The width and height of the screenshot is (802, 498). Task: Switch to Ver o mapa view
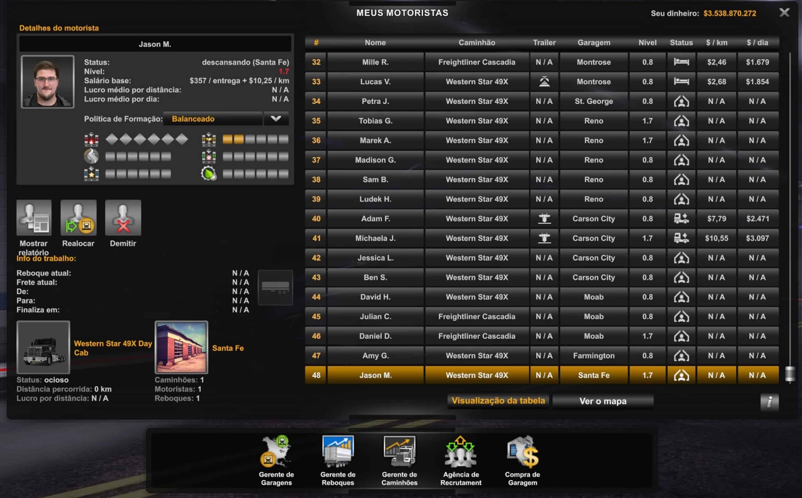pyautogui.click(x=603, y=401)
